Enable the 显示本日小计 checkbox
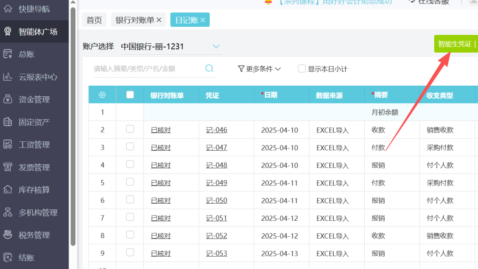 tap(301, 68)
